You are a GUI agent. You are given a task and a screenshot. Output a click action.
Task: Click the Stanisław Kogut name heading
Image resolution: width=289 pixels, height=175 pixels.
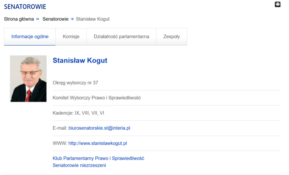click(80, 61)
